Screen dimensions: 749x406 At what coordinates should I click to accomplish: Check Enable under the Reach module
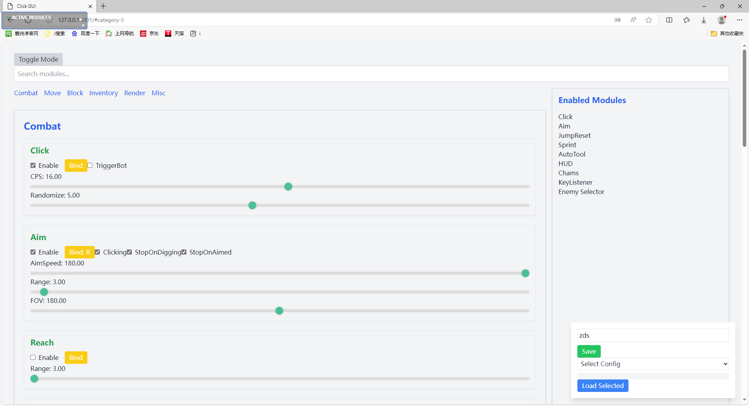33,358
